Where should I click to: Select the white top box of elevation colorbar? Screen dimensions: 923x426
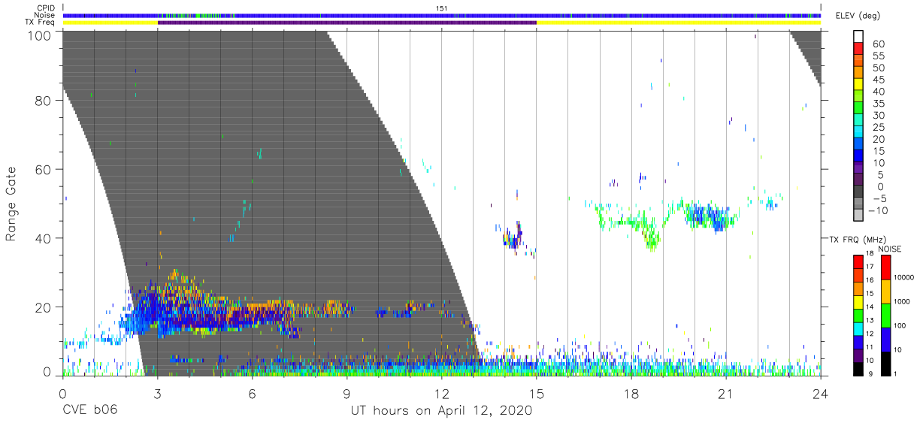[858, 38]
